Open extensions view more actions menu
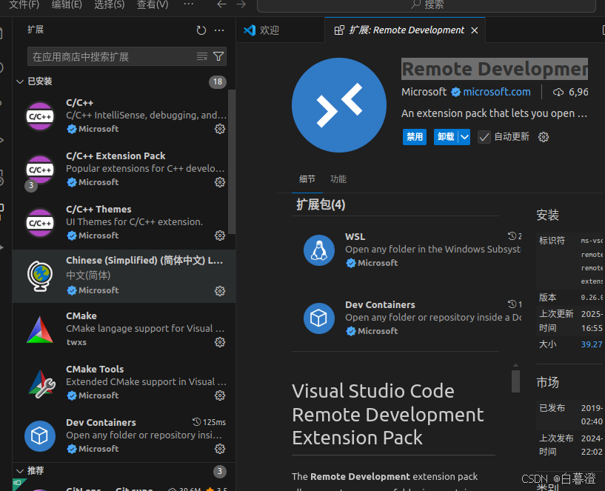 [219, 30]
